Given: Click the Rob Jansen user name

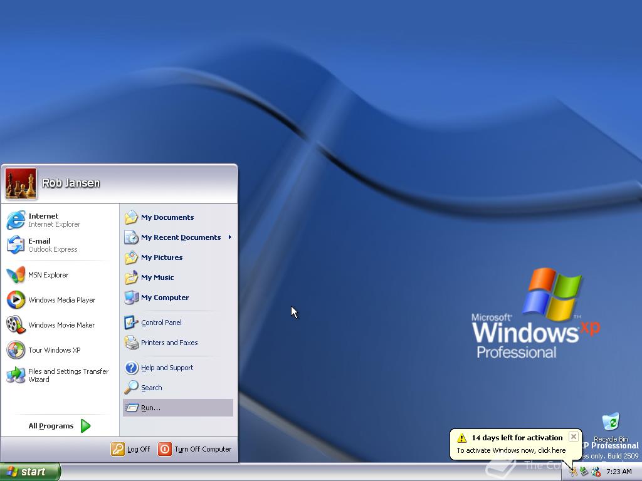Looking at the screenshot, I should (x=71, y=183).
